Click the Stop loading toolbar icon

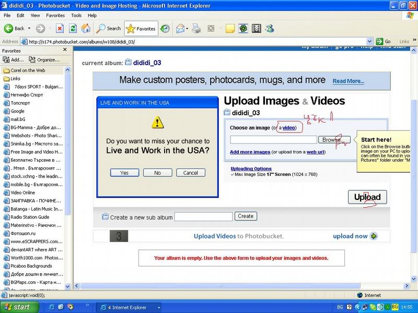[x=60, y=28]
